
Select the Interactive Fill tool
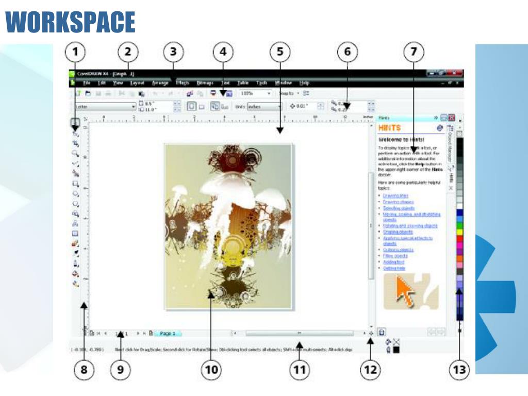pos(76,284)
